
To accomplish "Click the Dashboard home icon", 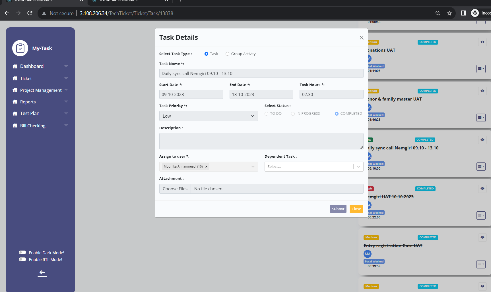I will [x=15, y=66].
